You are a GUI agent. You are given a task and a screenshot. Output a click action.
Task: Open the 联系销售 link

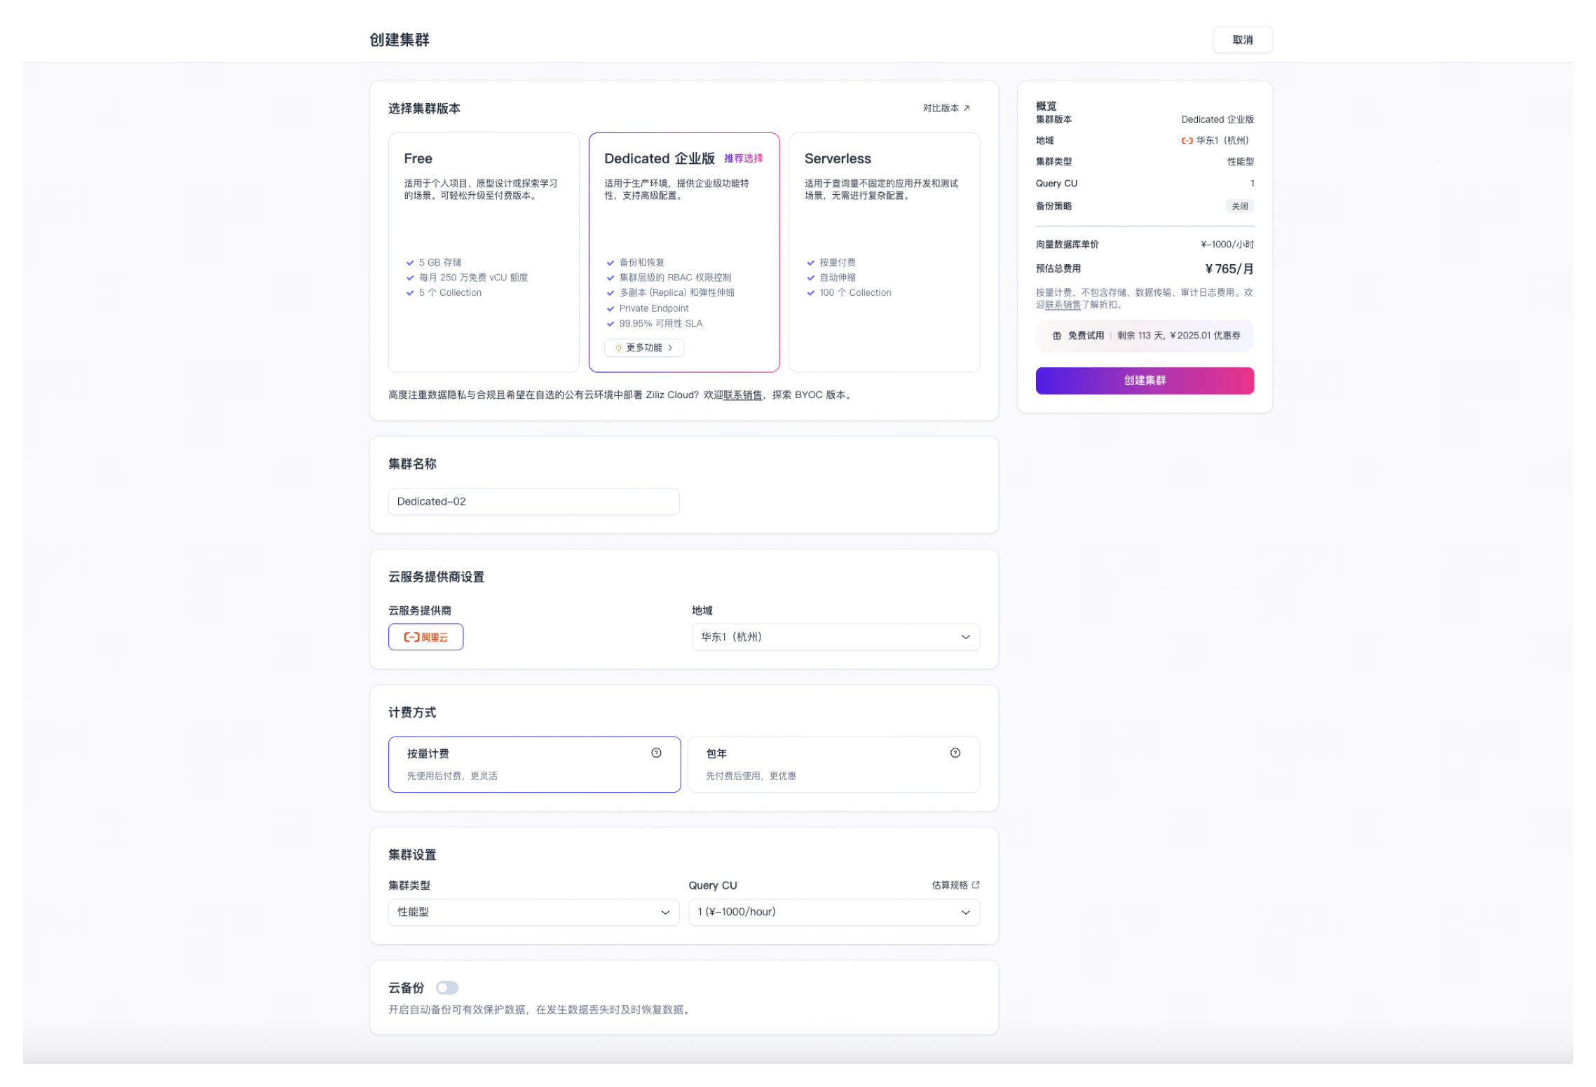742,395
